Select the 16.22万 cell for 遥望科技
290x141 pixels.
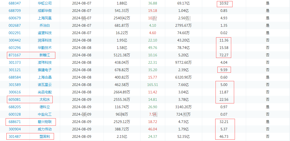122,33
